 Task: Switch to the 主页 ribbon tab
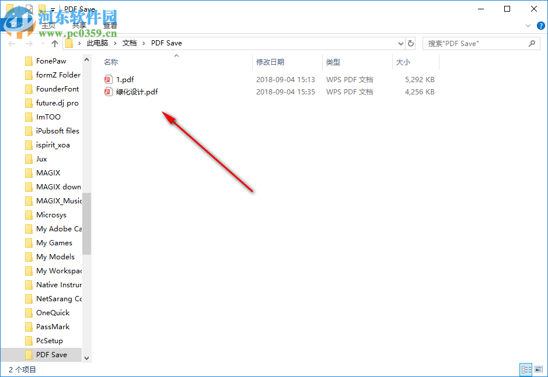(49, 25)
